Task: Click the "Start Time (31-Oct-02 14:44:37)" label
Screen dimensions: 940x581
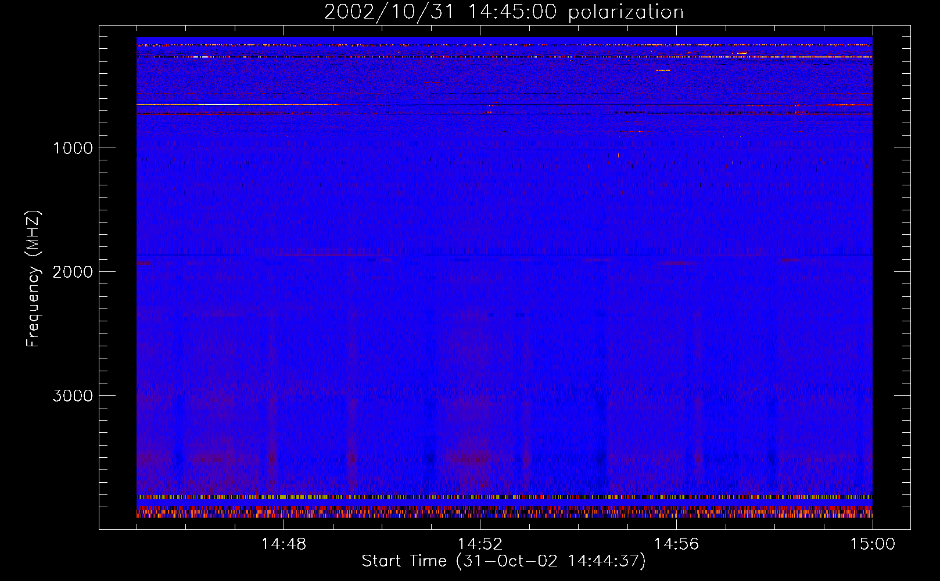Action: point(504,561)
